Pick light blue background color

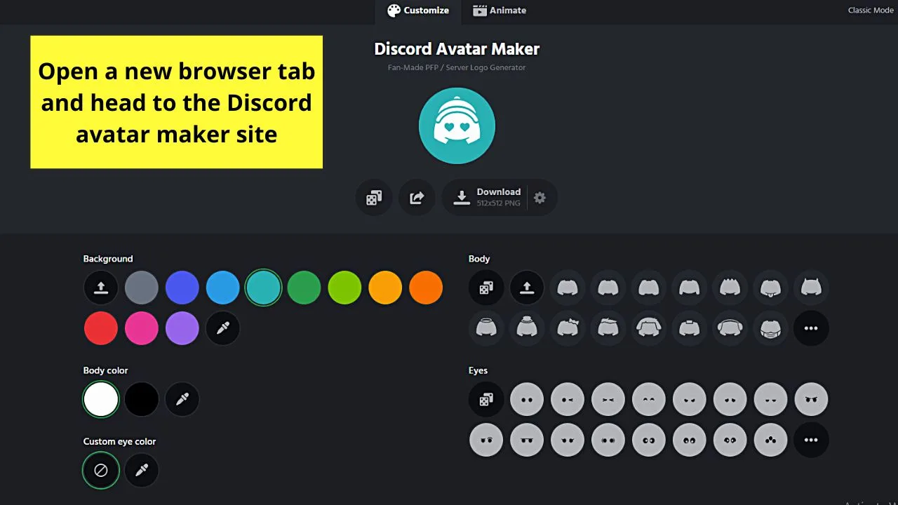(x=223, y=288)
